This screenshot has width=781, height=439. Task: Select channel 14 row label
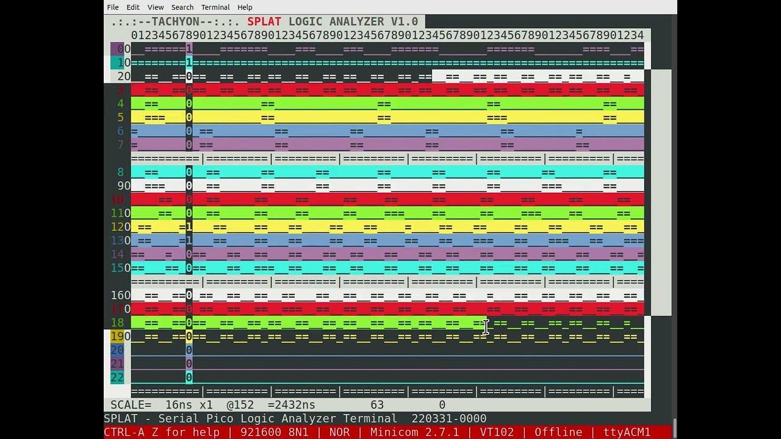click(x=117, y=254)
